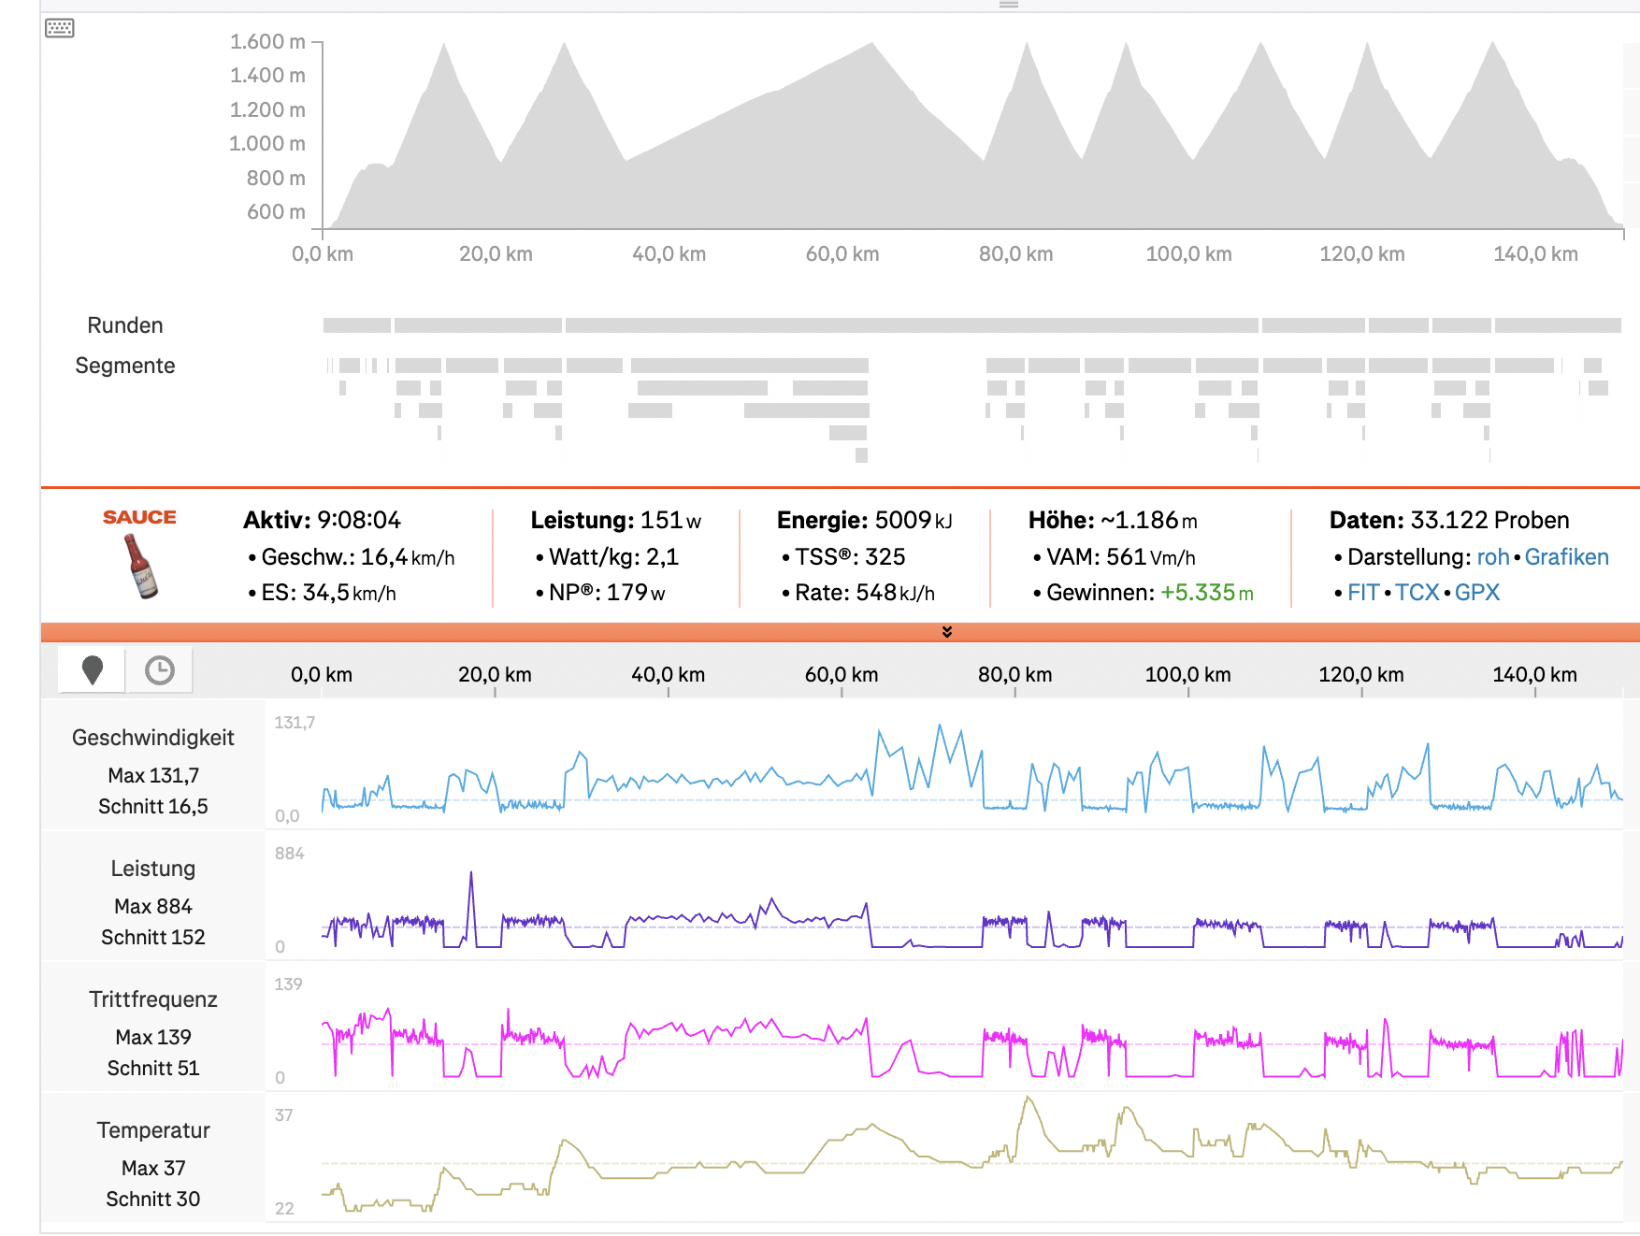1640x1236 pixels.
Task: Switch x-axis to time with clock icon
Action: [160, 669]
